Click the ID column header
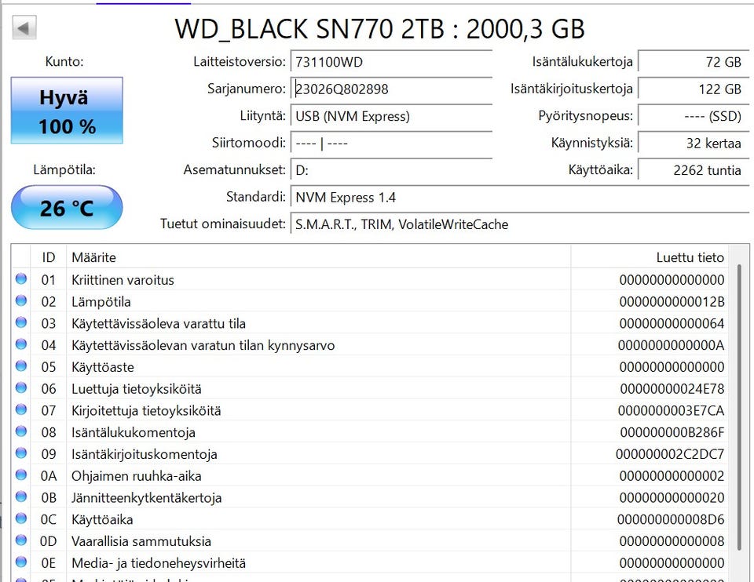754x582 pixels. [48, 257]
